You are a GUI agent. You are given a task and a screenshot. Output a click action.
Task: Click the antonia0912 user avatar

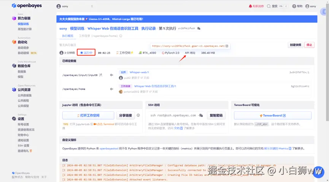[121, 92]
